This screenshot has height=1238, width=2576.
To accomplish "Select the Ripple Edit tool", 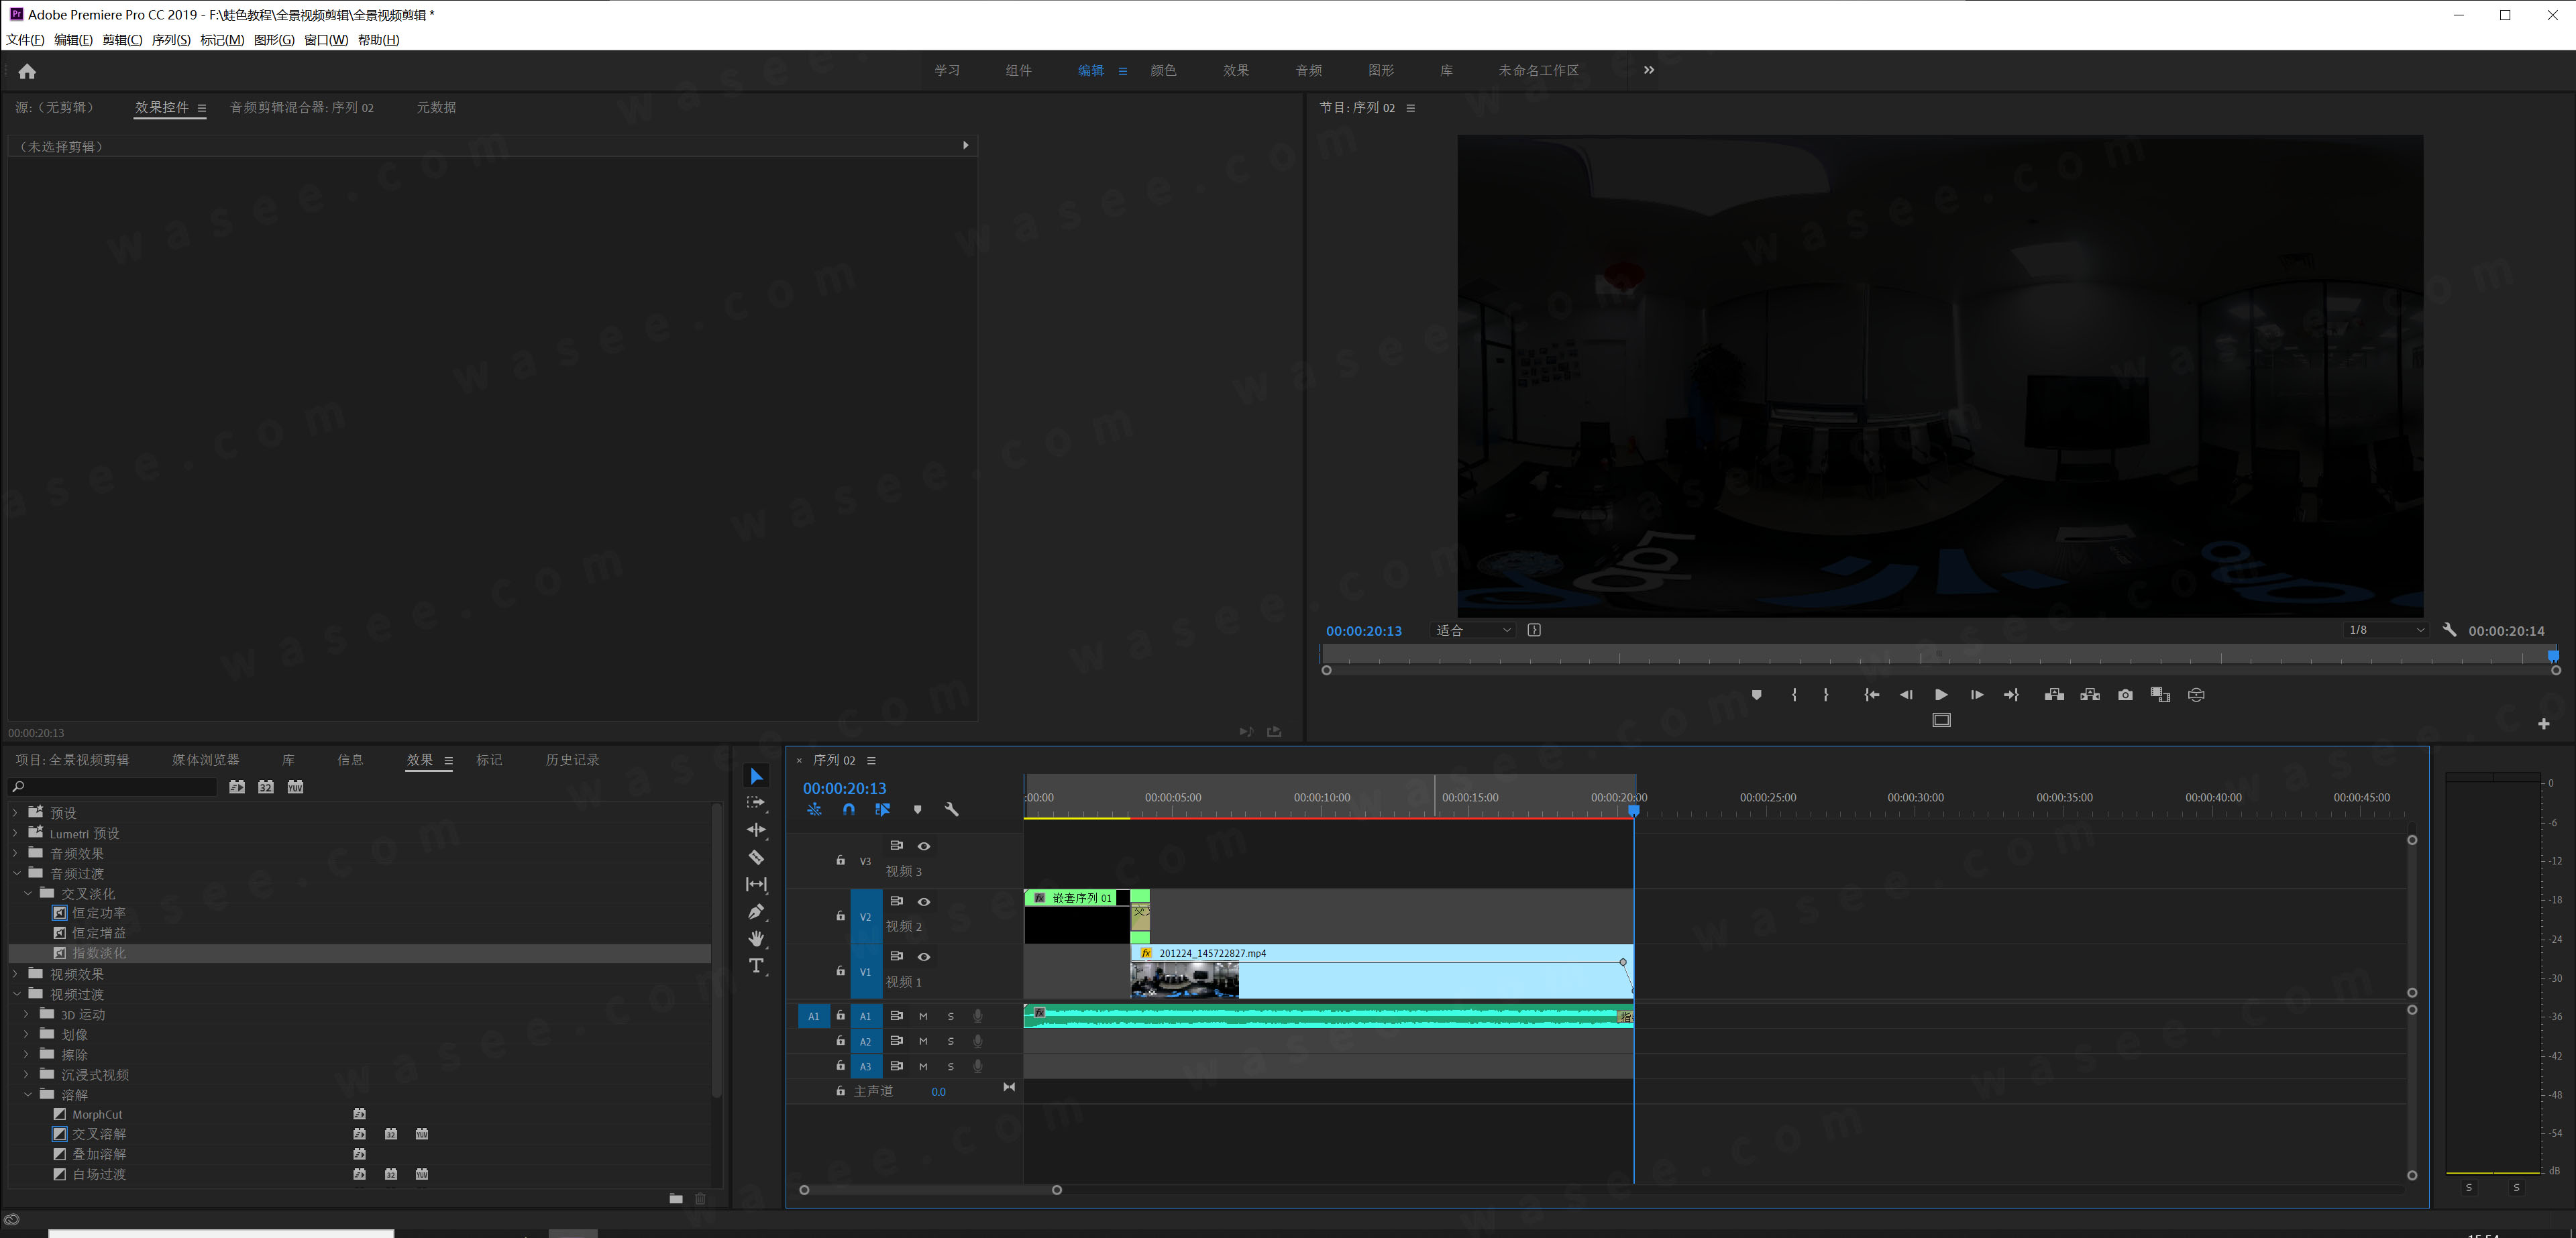I will [756, 830].
